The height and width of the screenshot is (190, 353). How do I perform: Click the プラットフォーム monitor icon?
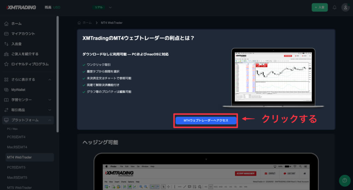6,120
